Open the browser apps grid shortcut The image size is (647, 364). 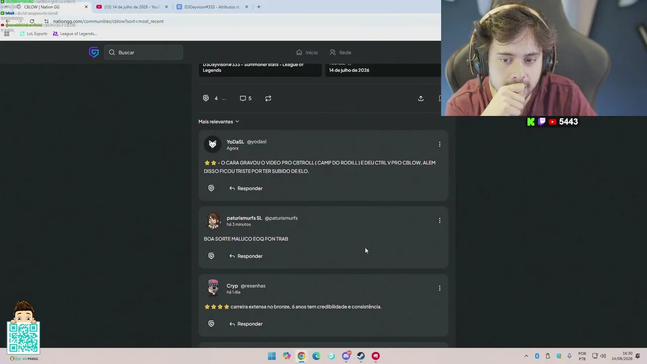7,34
